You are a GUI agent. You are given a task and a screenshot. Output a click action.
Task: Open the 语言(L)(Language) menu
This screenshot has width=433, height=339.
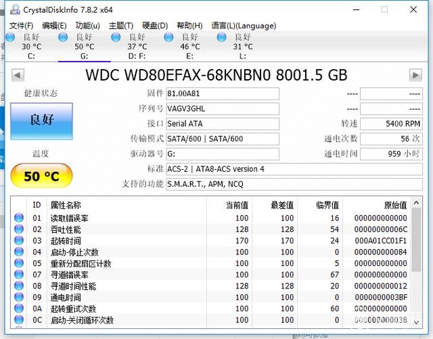[x=244, y=26]
